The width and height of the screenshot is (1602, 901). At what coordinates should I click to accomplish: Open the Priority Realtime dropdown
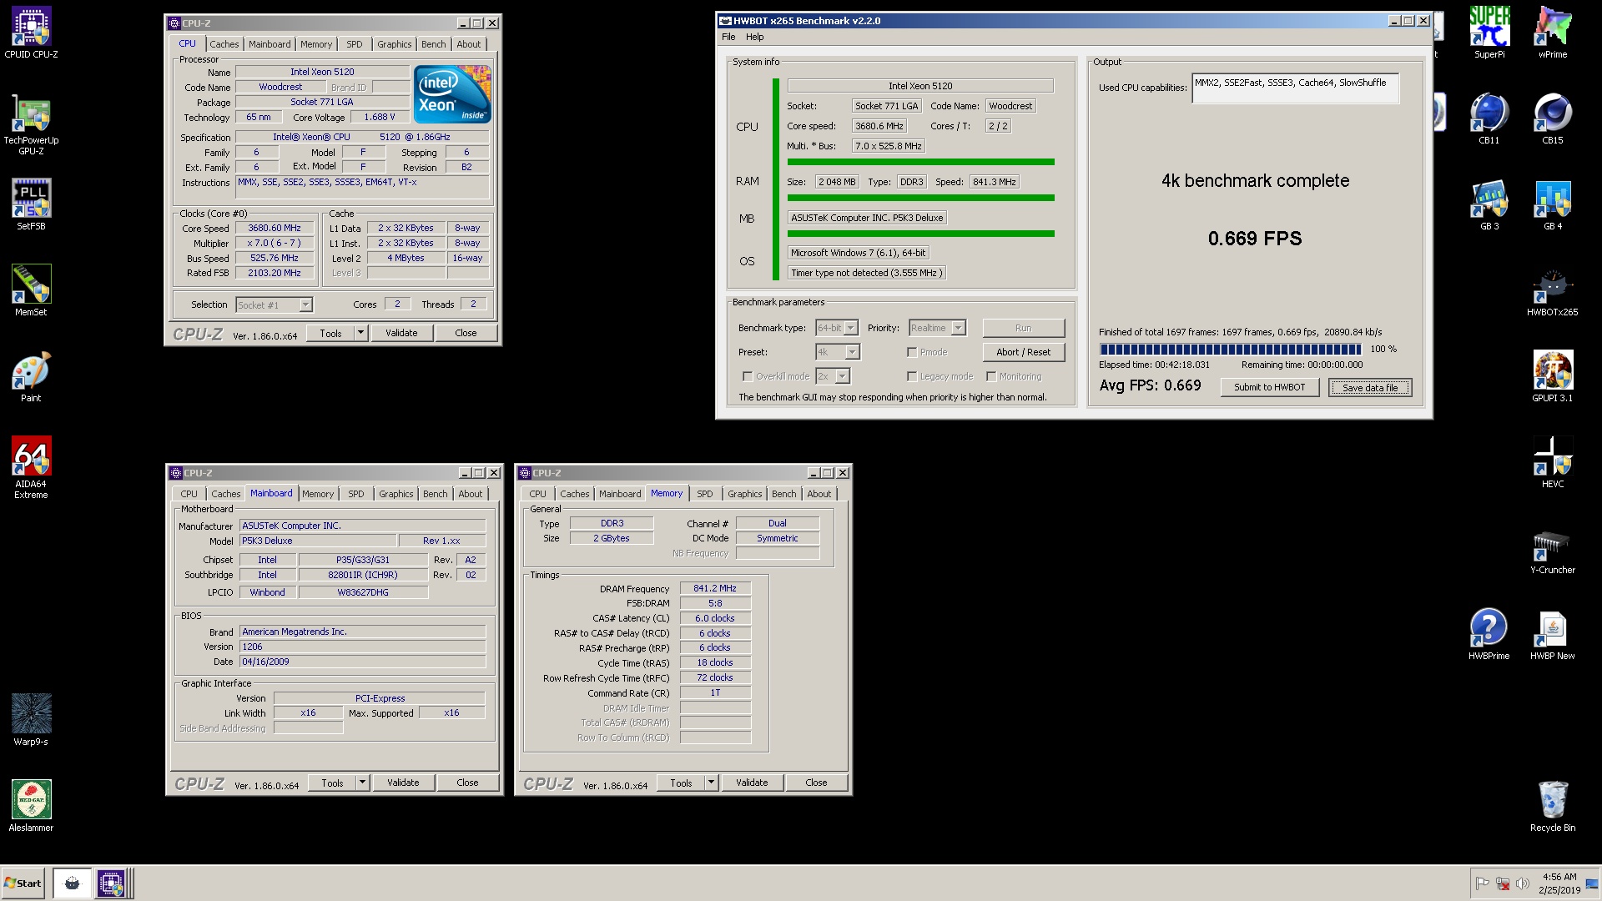(x=937, y=328)
